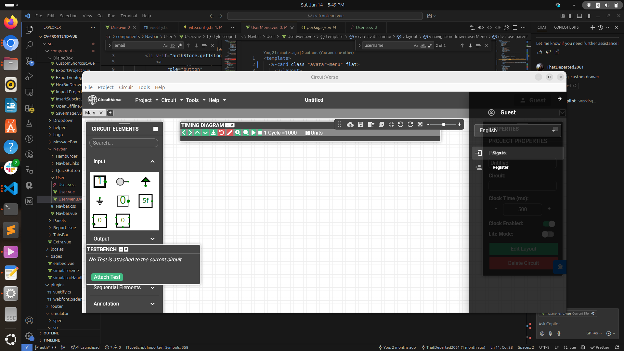Click the Attach Test button in Testbench
624x351 pixels.
pos(107,277)
